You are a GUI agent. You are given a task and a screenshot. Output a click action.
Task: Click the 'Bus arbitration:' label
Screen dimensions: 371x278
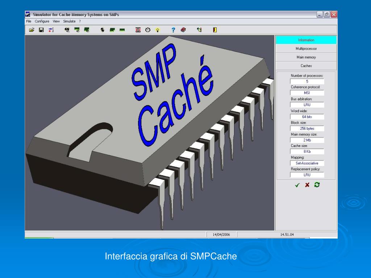[x=301, y=99]
